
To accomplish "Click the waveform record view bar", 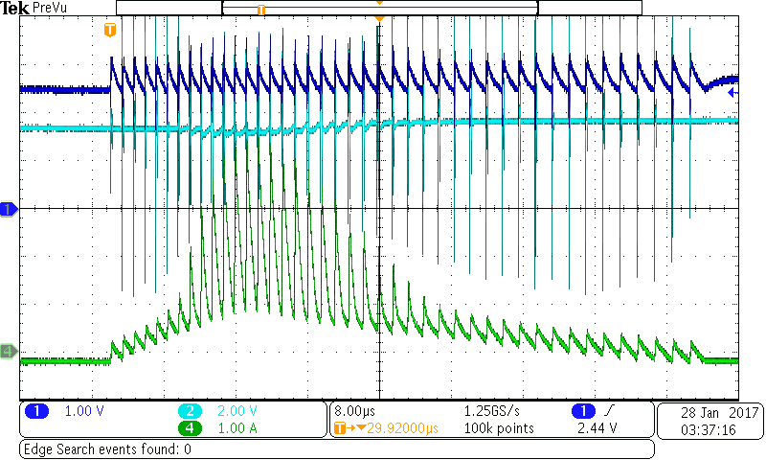I will coord(379,8).
